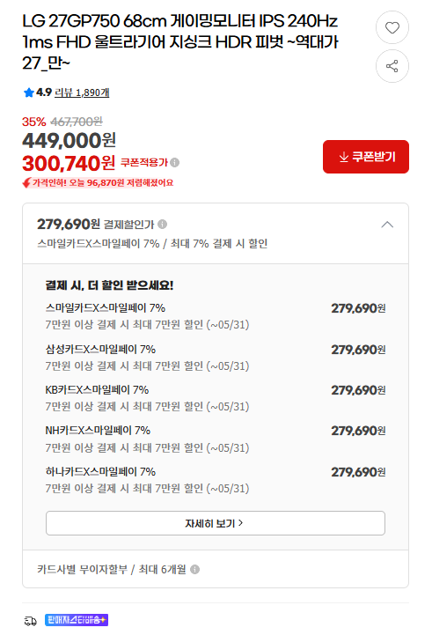Click the 가격인하 price drop notice
This screenshot has width=432, height=635.
[98, 183]
